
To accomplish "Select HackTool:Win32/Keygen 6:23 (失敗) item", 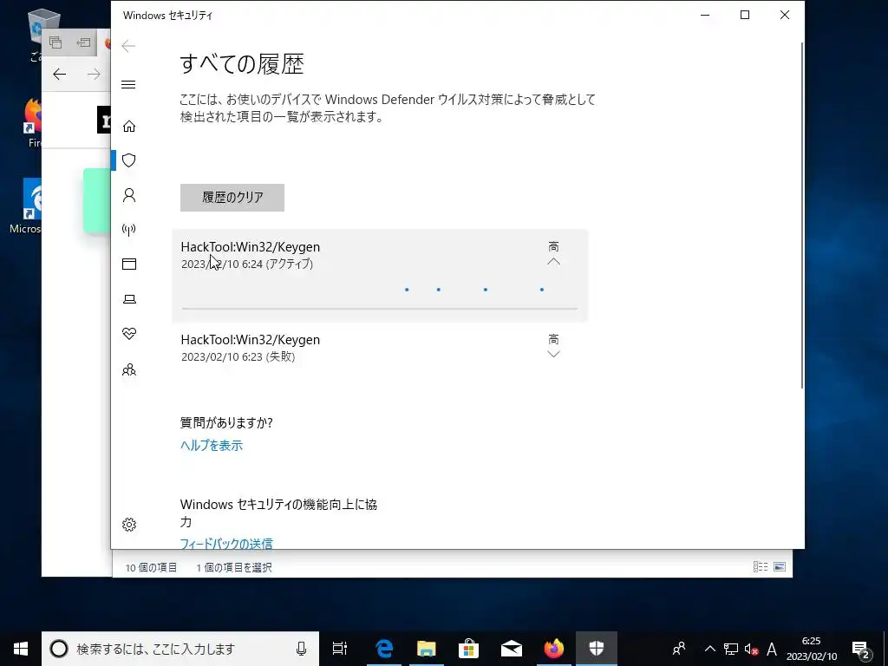I will [x=380, y=347].
